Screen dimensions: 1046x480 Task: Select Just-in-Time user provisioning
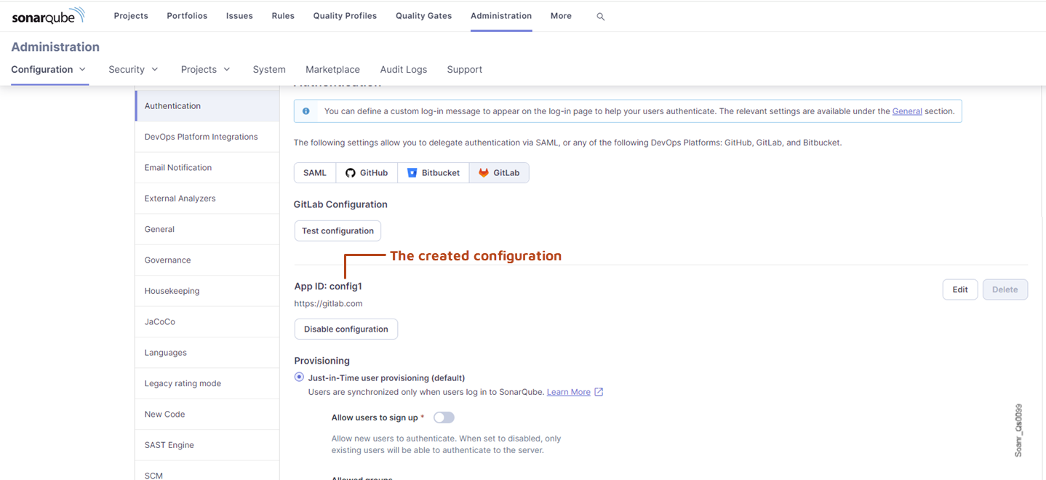click(x=299, y=377)
